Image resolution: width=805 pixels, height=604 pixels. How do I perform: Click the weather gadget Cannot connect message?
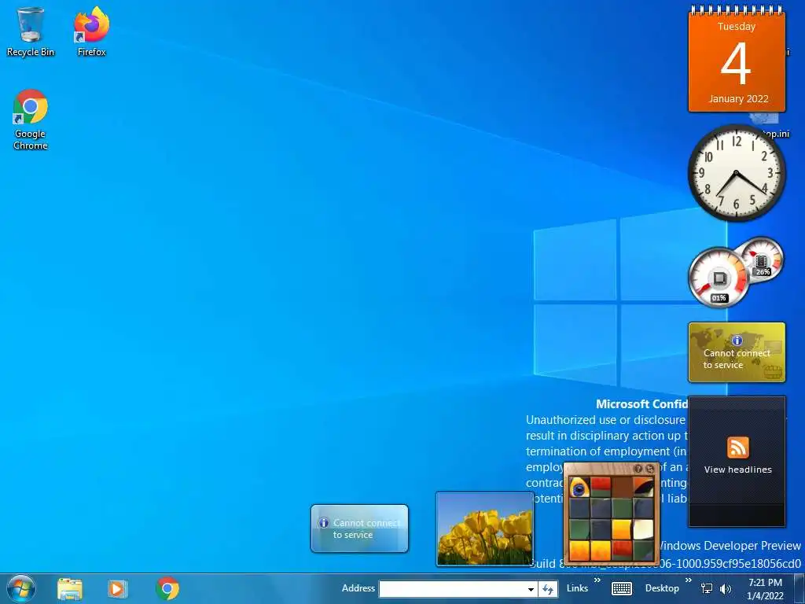pos(366,528)
